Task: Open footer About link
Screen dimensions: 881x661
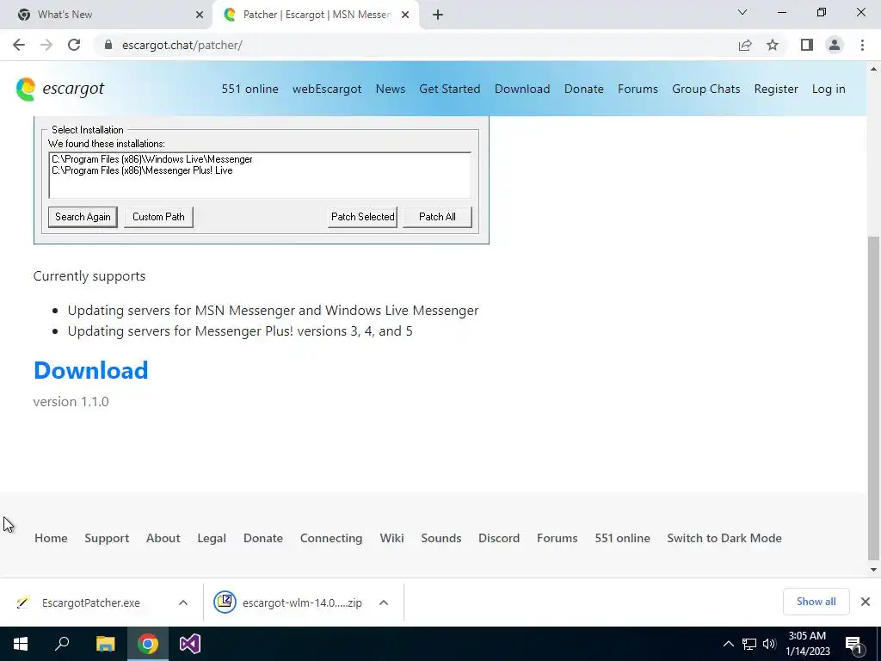Action: tap(163, 538)
